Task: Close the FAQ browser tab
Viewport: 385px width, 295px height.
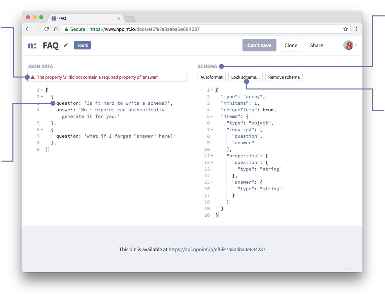Action: [119, 18]
